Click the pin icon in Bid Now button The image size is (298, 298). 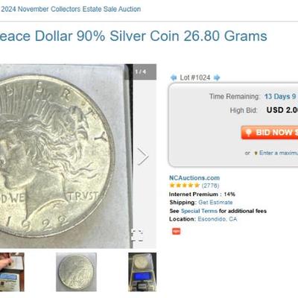pyautogui.click(x=248, y=133)
